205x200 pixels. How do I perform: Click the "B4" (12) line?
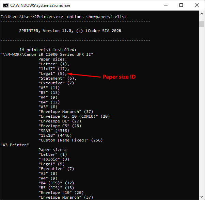click(x=49, y=102)
